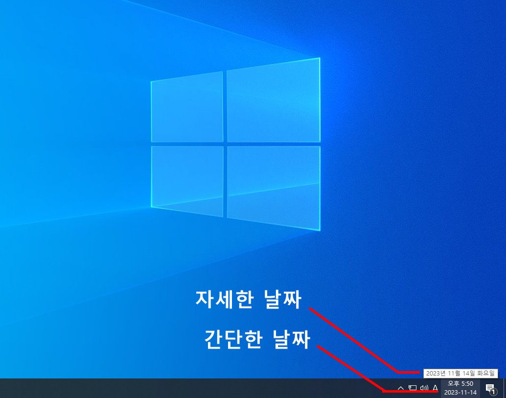Toggle the IME input mode indicator A
This screenshot has width=506, height=398.
(x=435, y=388)
